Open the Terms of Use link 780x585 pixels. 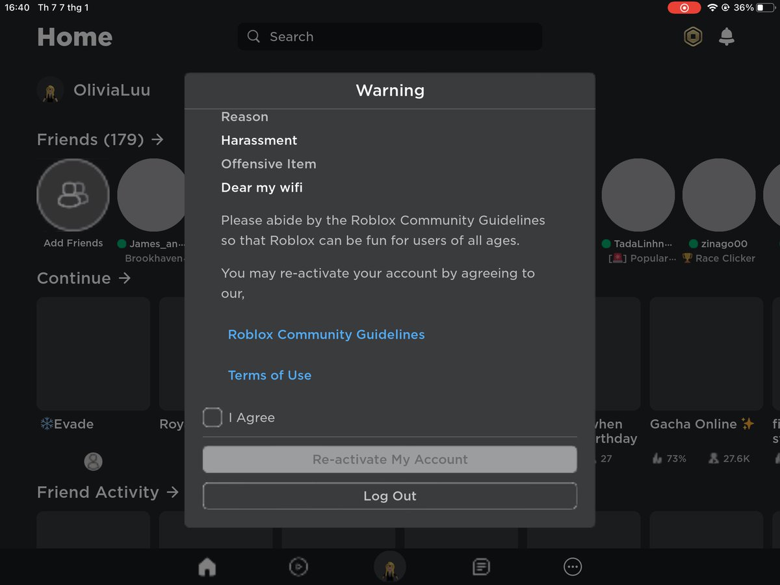coord(270,375)
